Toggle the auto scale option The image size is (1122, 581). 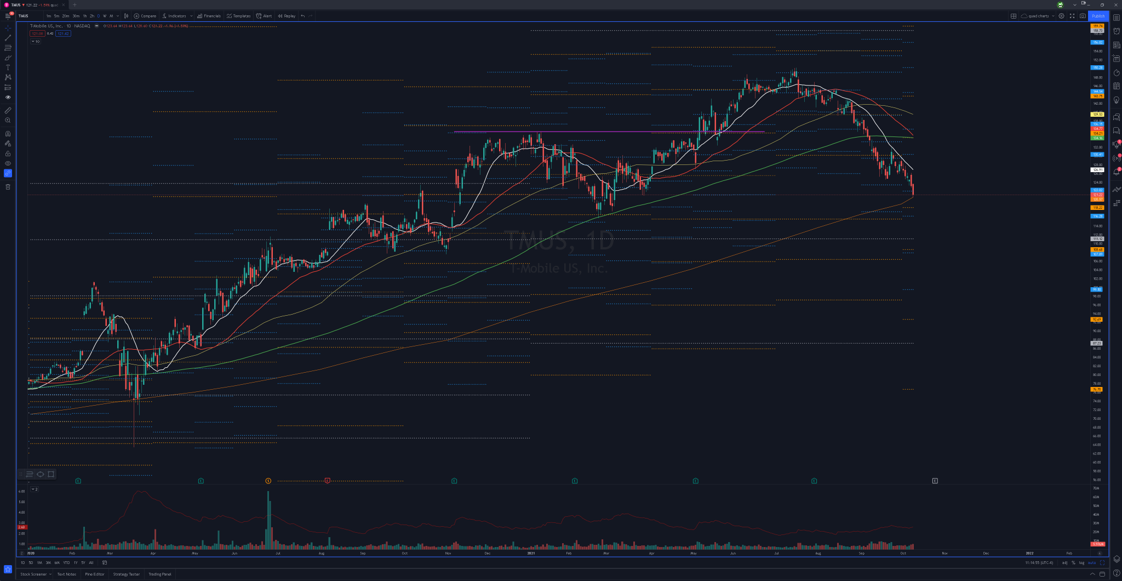point(1092,562)
